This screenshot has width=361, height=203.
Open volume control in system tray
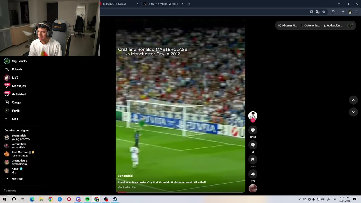click(323, 199)
